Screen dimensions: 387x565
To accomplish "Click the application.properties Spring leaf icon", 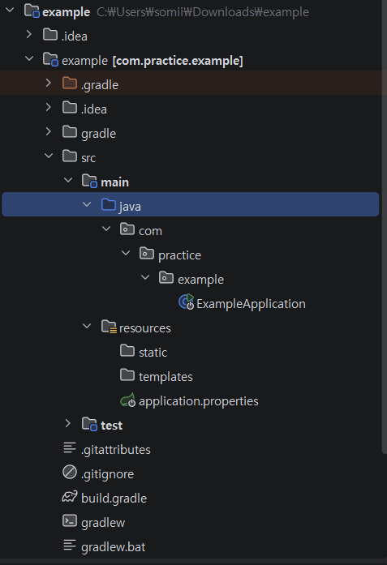I will click(x=128, y=400).
